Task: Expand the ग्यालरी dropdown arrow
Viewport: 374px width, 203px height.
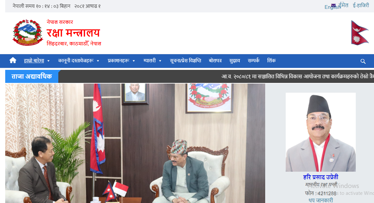Action: point(160,61)
